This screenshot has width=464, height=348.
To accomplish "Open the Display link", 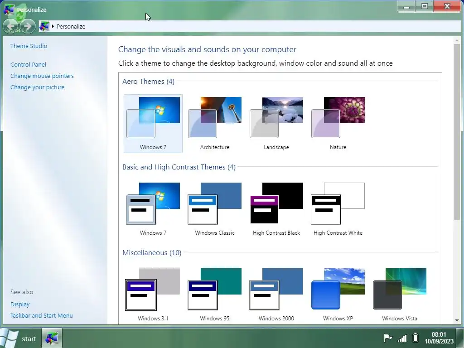I will tap(20, 304).
